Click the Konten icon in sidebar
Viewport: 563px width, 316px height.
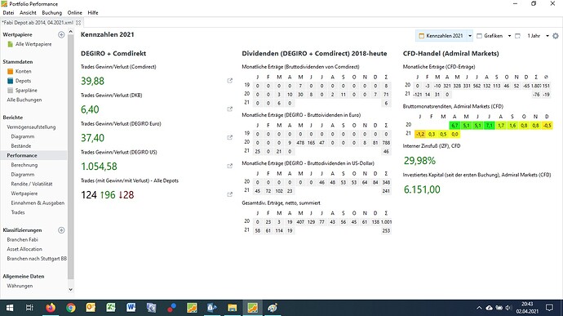[10, 71]
